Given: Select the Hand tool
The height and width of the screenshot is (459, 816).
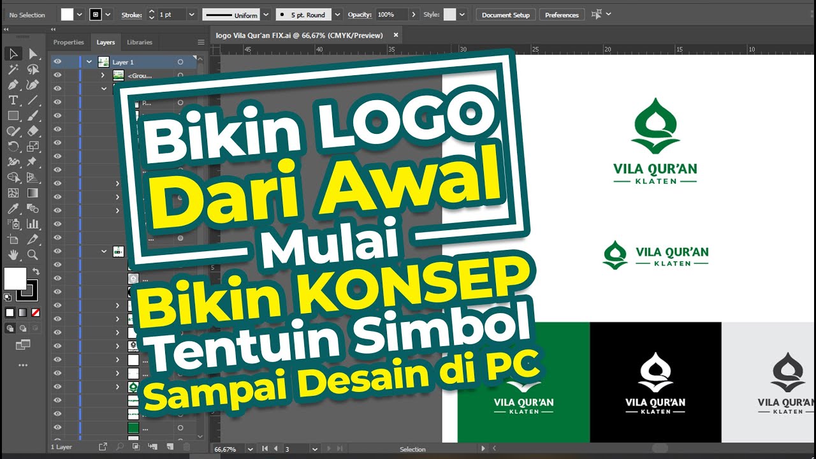Looking at the screenshot, I should click(x=13, y=254).
